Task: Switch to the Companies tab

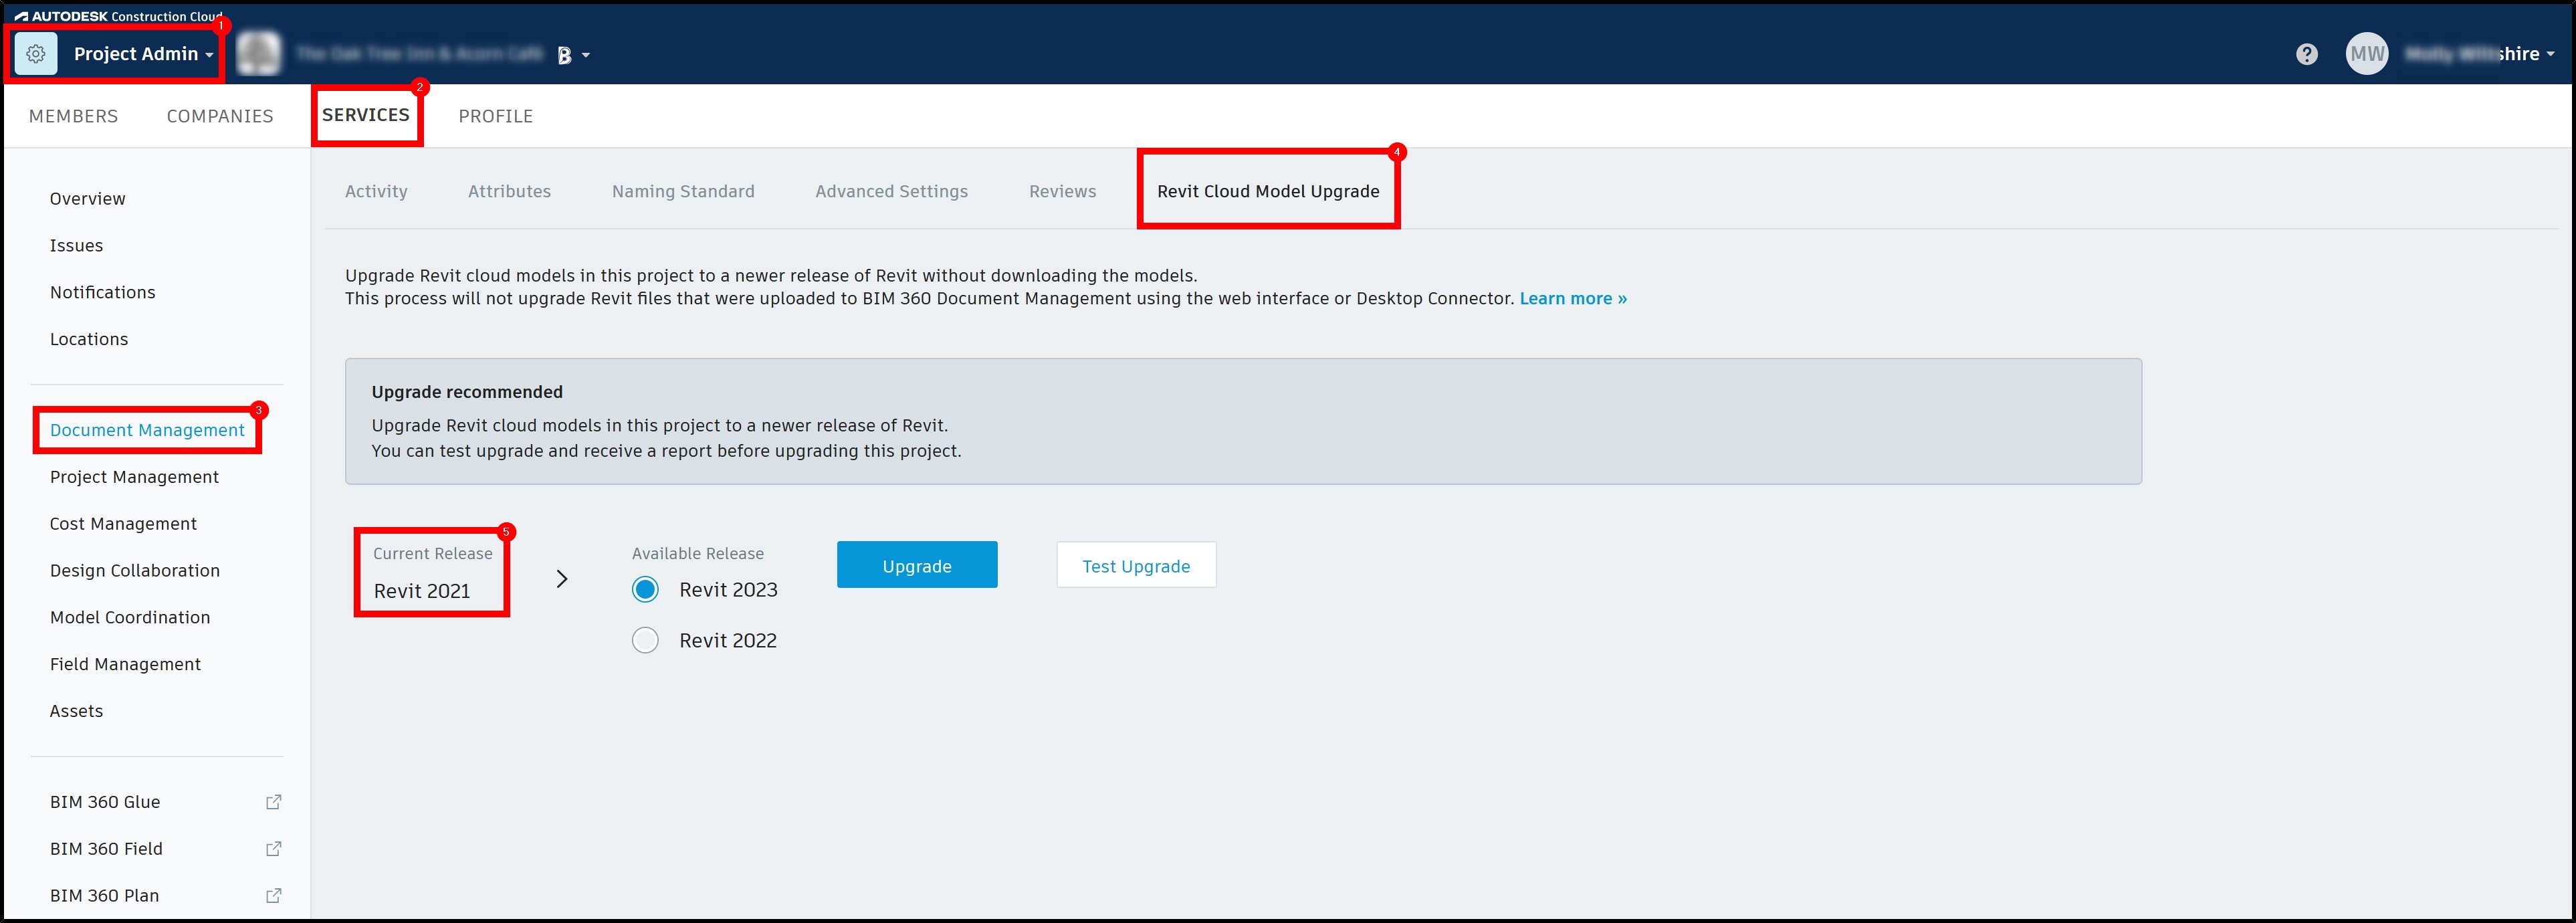Action: 220,115
